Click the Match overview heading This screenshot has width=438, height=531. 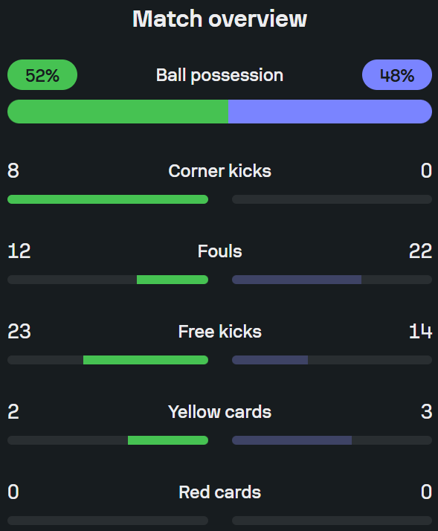click(219, 19)
